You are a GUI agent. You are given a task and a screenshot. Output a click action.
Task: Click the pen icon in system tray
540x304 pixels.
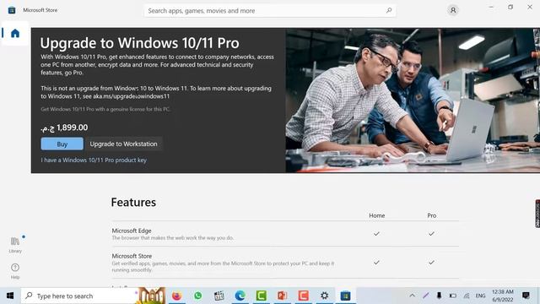pos(426,296)
